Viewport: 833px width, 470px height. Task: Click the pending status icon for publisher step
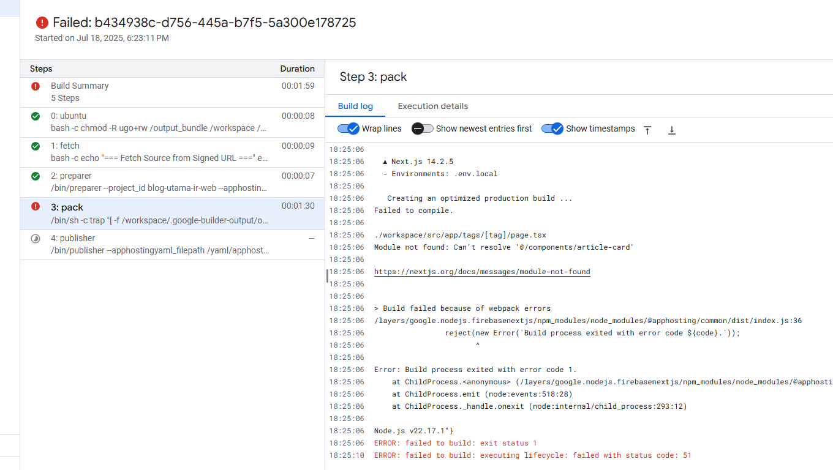click(36, 239)
